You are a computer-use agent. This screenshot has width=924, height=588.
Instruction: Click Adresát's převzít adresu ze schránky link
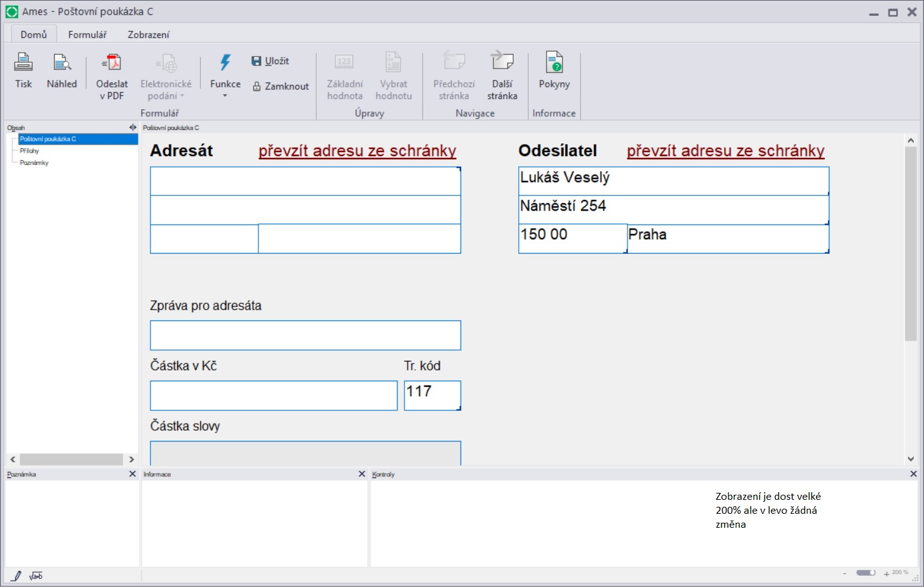click(x=358, y=151)
